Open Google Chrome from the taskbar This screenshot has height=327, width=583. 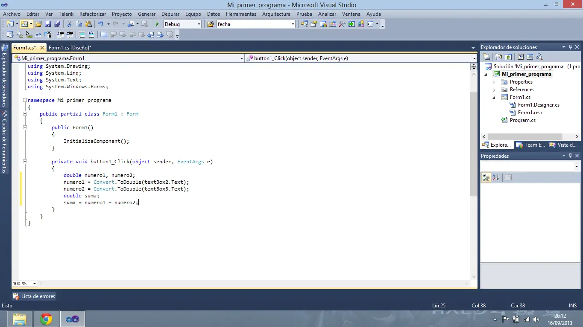[46, 319]
